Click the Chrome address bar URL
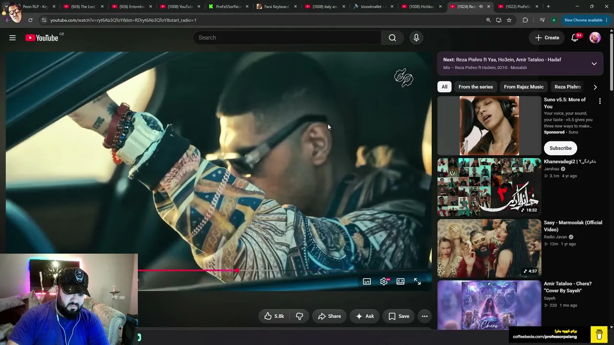614x345 pixels. tap(123, 20)
